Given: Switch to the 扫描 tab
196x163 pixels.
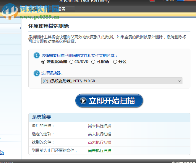Looking at the screenshot, I should [33, 9].
